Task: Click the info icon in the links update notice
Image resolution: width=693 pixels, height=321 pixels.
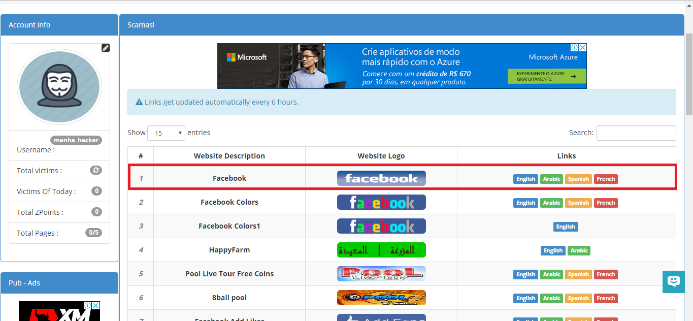Action: pyautogui.click(x=139, y=102)
